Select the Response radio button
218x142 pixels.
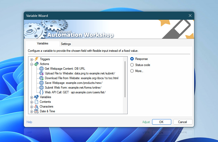[x=132, y=59]
